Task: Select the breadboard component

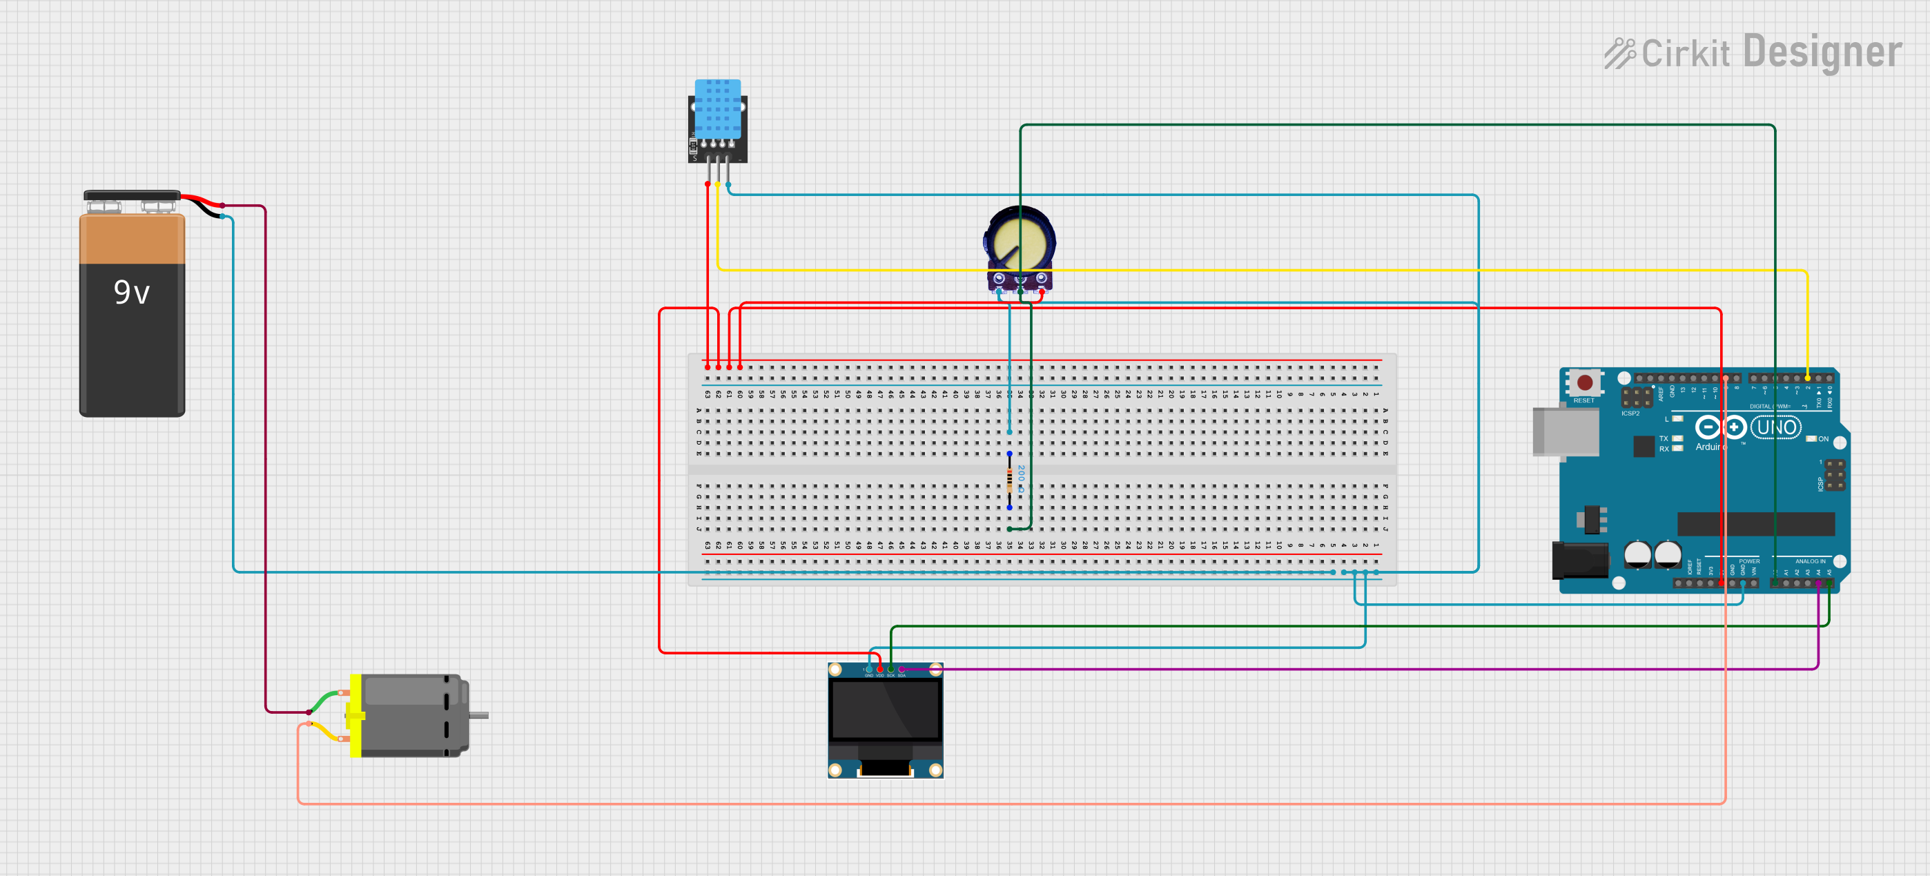Action: point(1042,469)
